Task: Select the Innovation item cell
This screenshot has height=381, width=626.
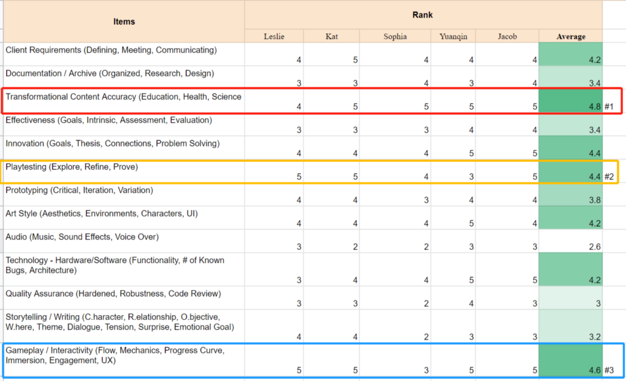Action: (x=123, y=148)
